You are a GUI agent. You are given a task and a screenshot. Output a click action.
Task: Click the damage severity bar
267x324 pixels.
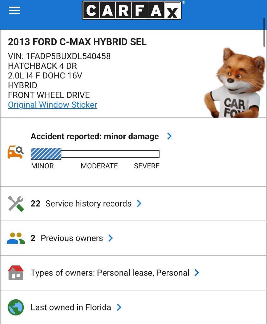point(95,154)
